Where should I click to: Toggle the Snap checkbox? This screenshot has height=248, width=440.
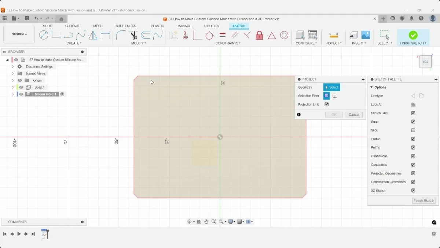413,122
